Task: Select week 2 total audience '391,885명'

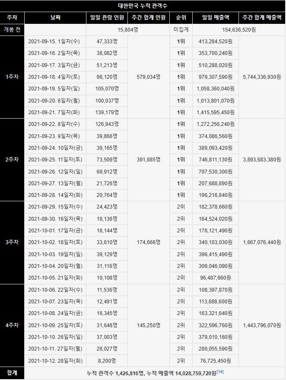Action: point(149,159)
